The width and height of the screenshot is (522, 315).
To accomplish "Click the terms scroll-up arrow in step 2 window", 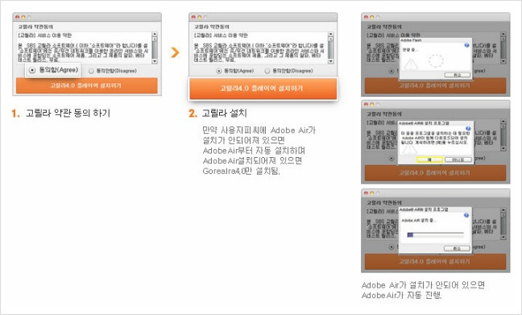I will 330,35.
